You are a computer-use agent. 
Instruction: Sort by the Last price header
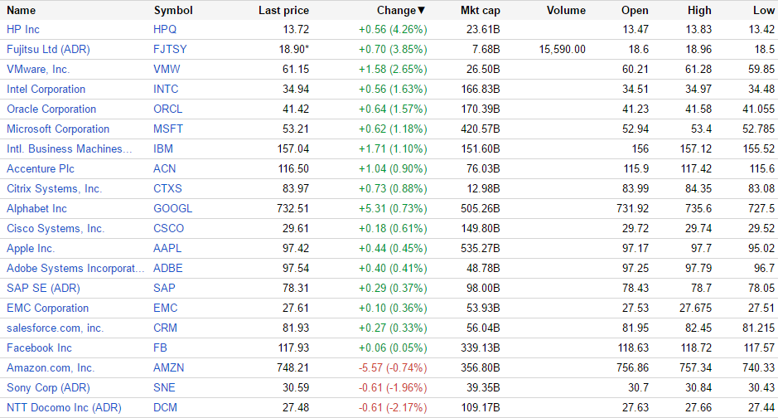283,11
